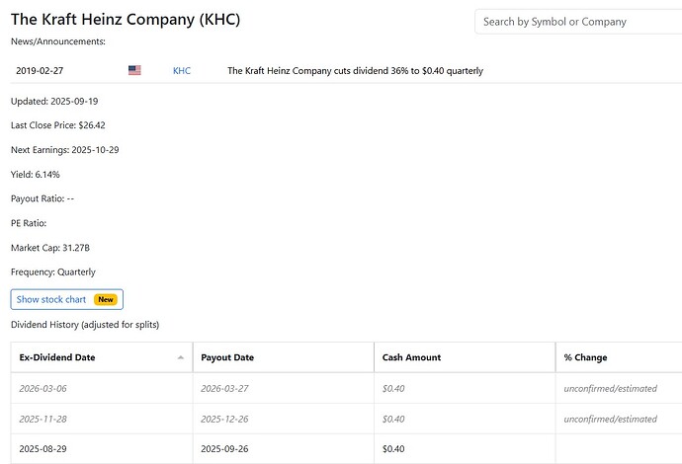Viewport: 682px width, 464px height.
Task: Click The Kraft Heinz Company (KHC) title
Action: point(126,20)
